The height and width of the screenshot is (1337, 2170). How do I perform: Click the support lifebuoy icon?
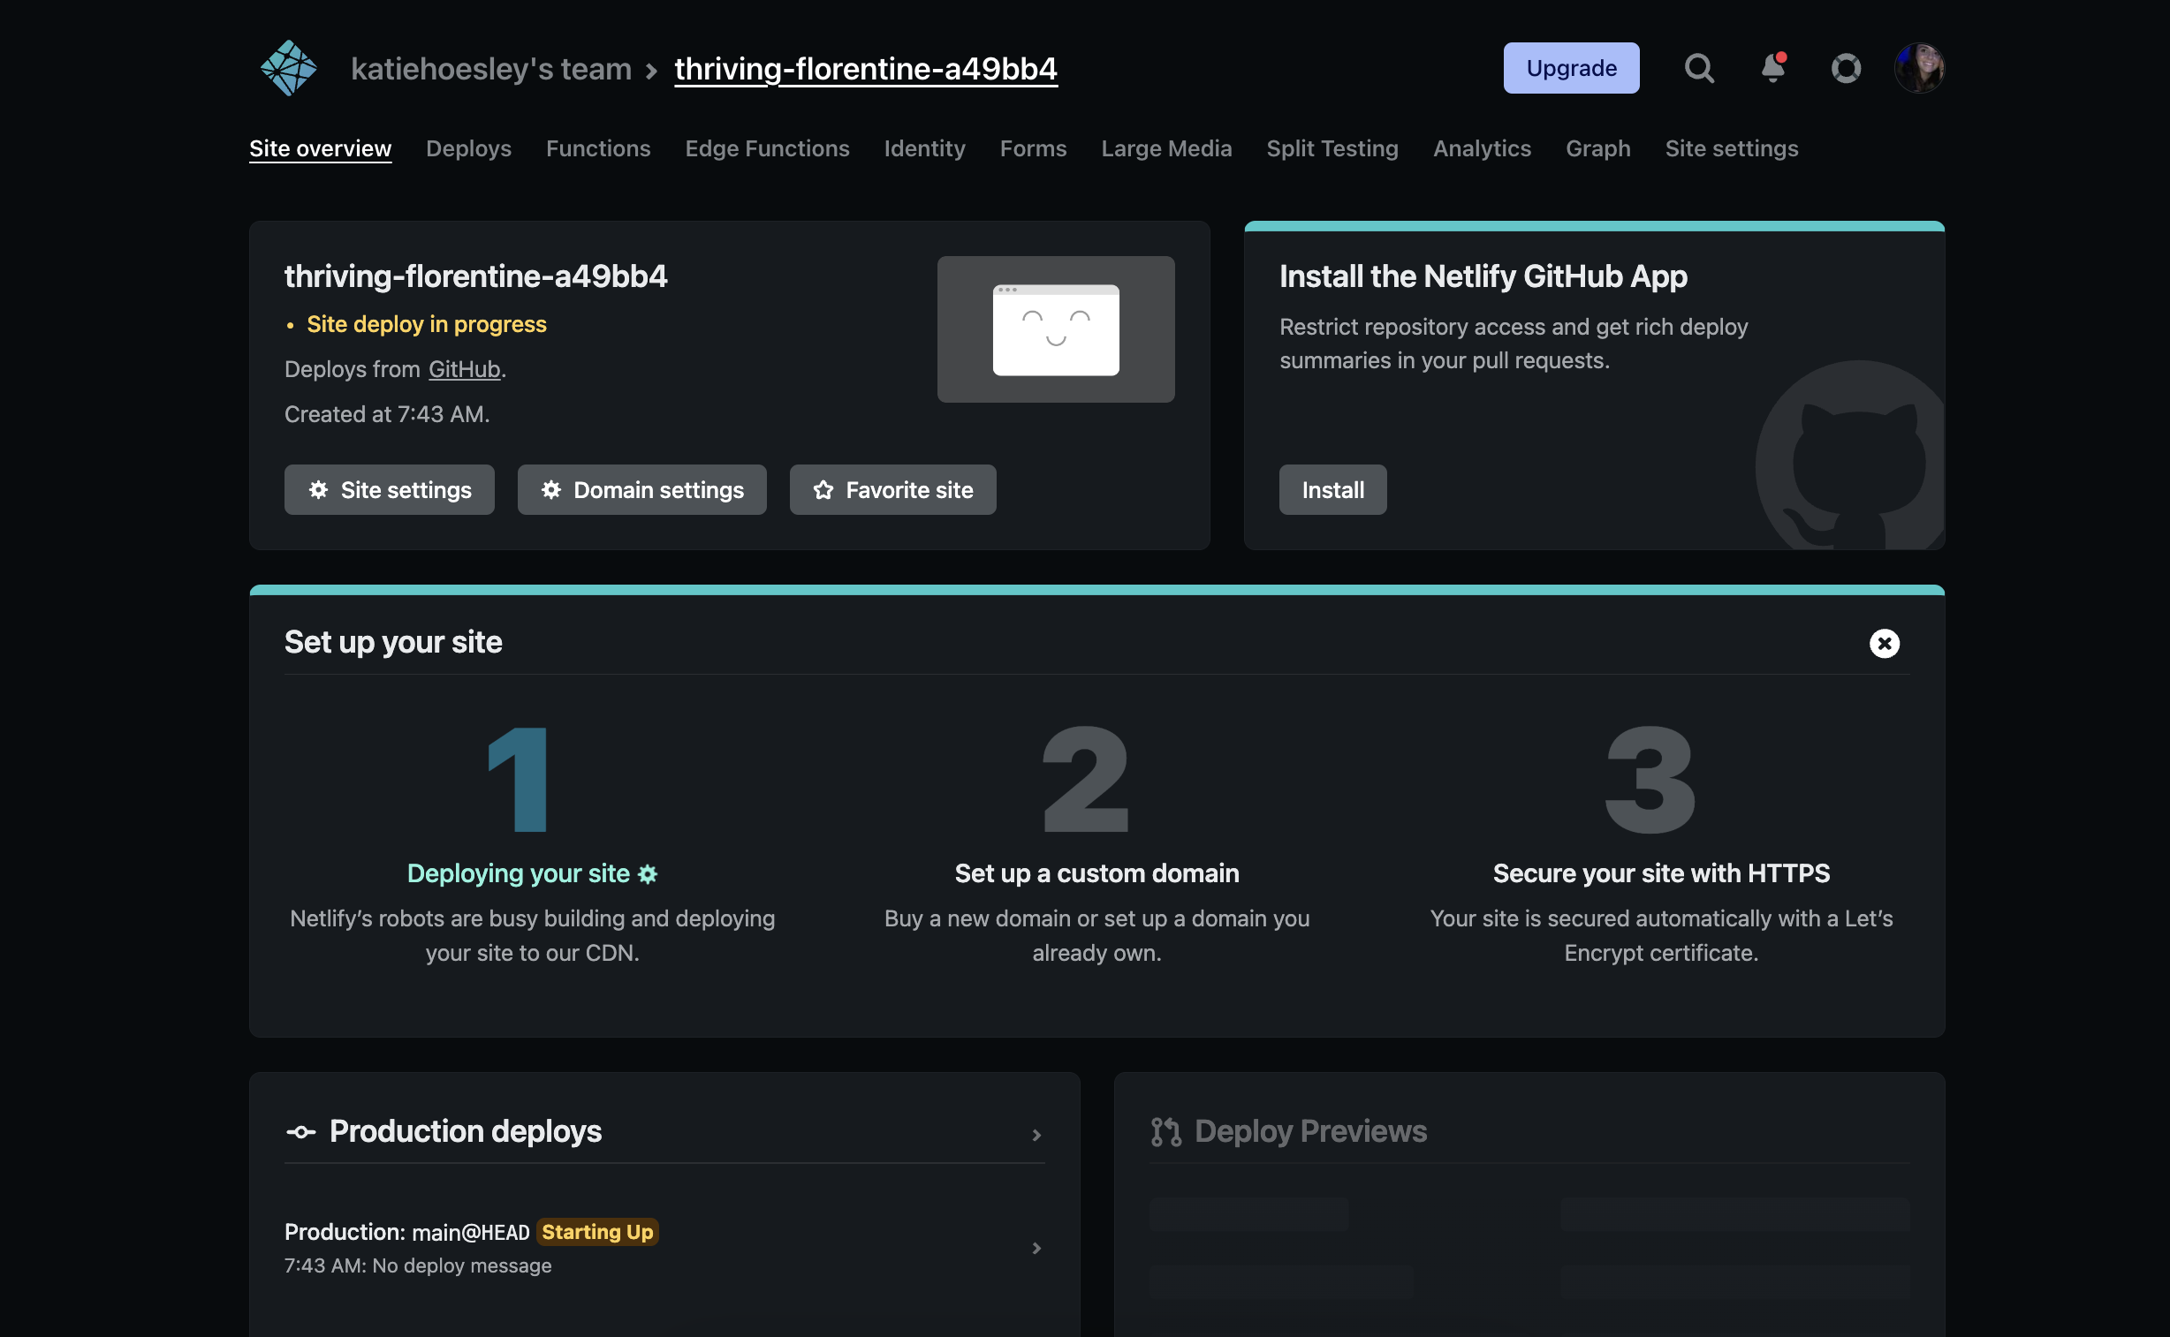[1847, 68]
